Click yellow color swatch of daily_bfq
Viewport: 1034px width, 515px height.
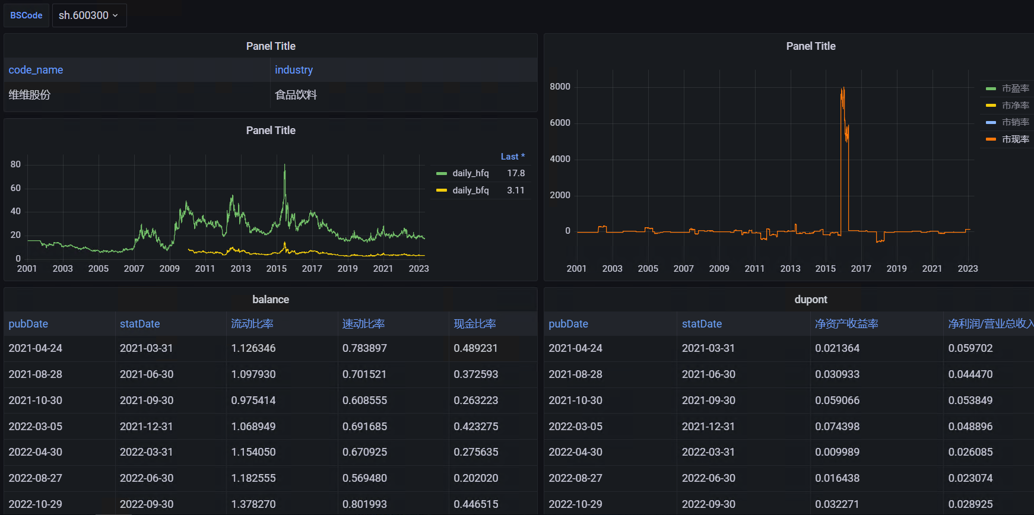point(442,190)
